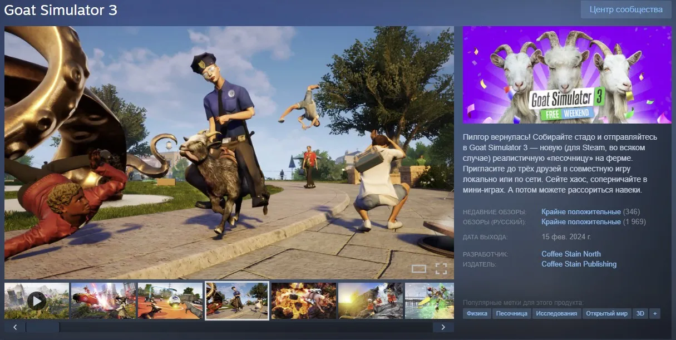The image size is (676, 340).
Task: Enter fullscreen with the corner brackets icon
Action: click(x=441, y=269)
